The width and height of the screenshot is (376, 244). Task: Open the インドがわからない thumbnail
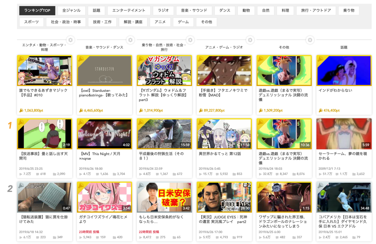coord(344,70)
